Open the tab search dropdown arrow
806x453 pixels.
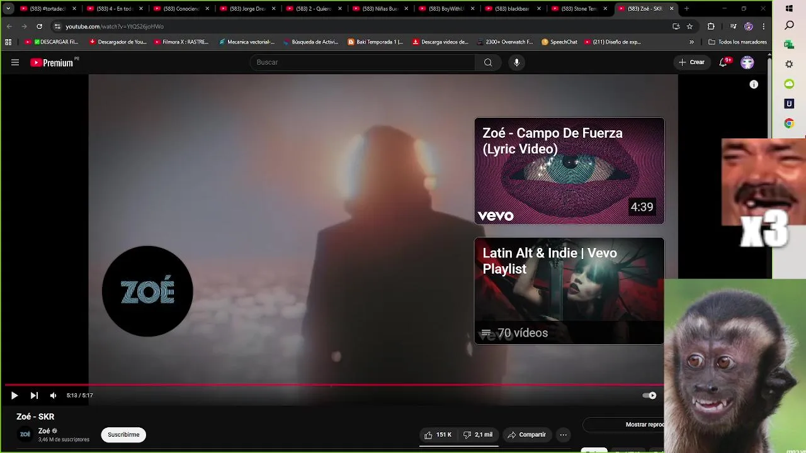(8, 9)
